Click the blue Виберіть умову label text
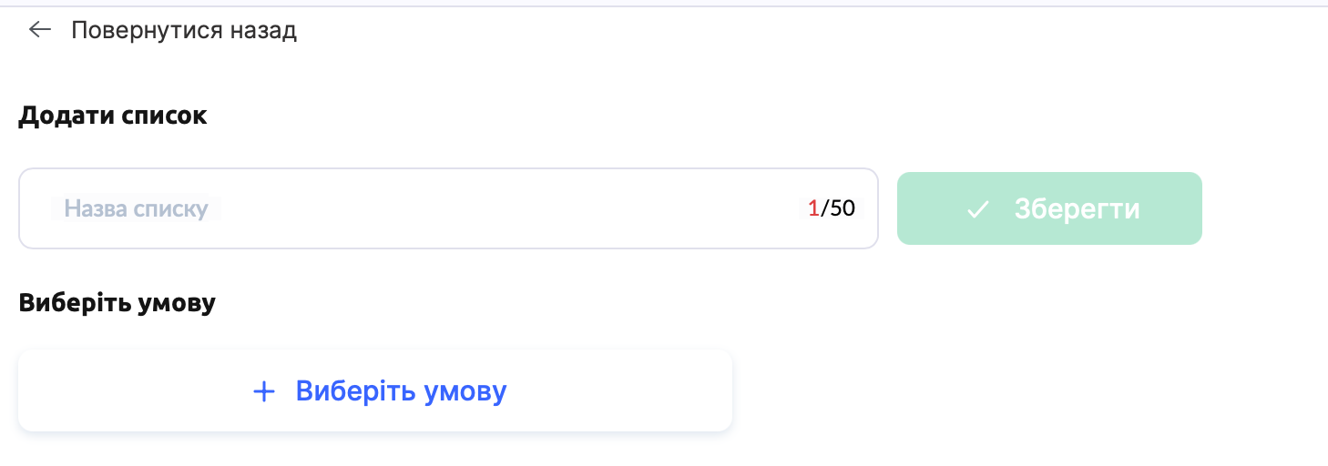Viewport: 1328px width, 466px height. (x=401, y=391)
